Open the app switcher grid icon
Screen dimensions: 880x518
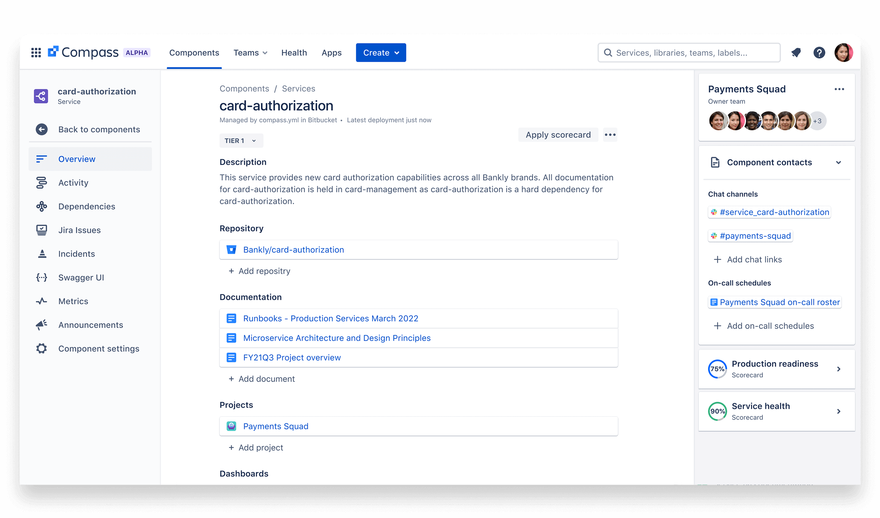point(36,53)
